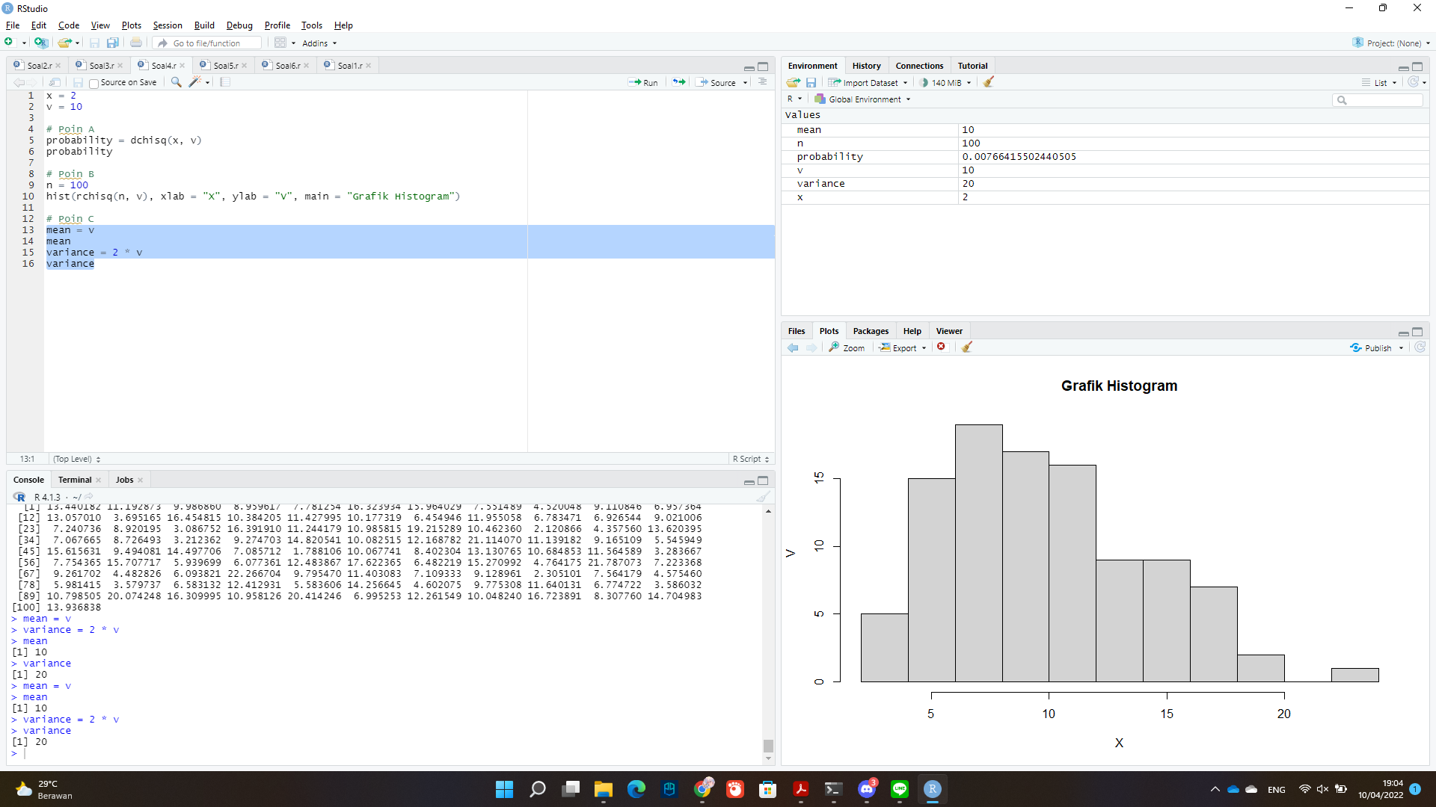Enable the Source on Save checkbox
This screenshot has height=807, width=1436.
(93, 83)
